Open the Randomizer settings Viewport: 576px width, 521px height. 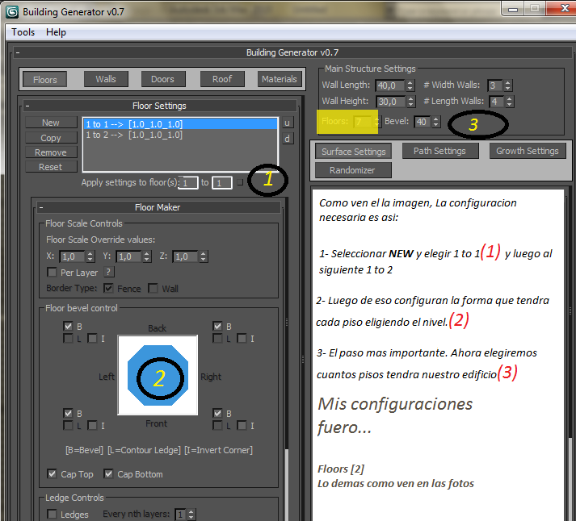pyautogui.click(x=351, y=170)
